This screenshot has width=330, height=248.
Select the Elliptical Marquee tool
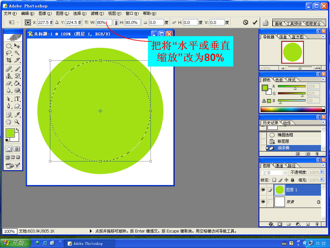click(9, 46)
